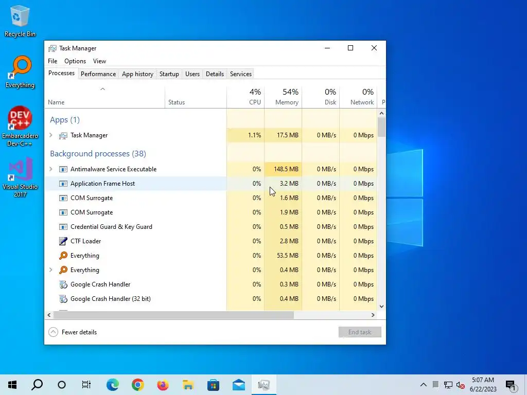Open the Options menu
This screenshot has width=527, height=395.
pos(75,61)
